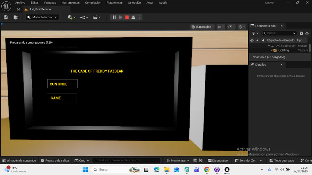
Task: Click the CONTINUE button in game
Action: pos(62,84)
